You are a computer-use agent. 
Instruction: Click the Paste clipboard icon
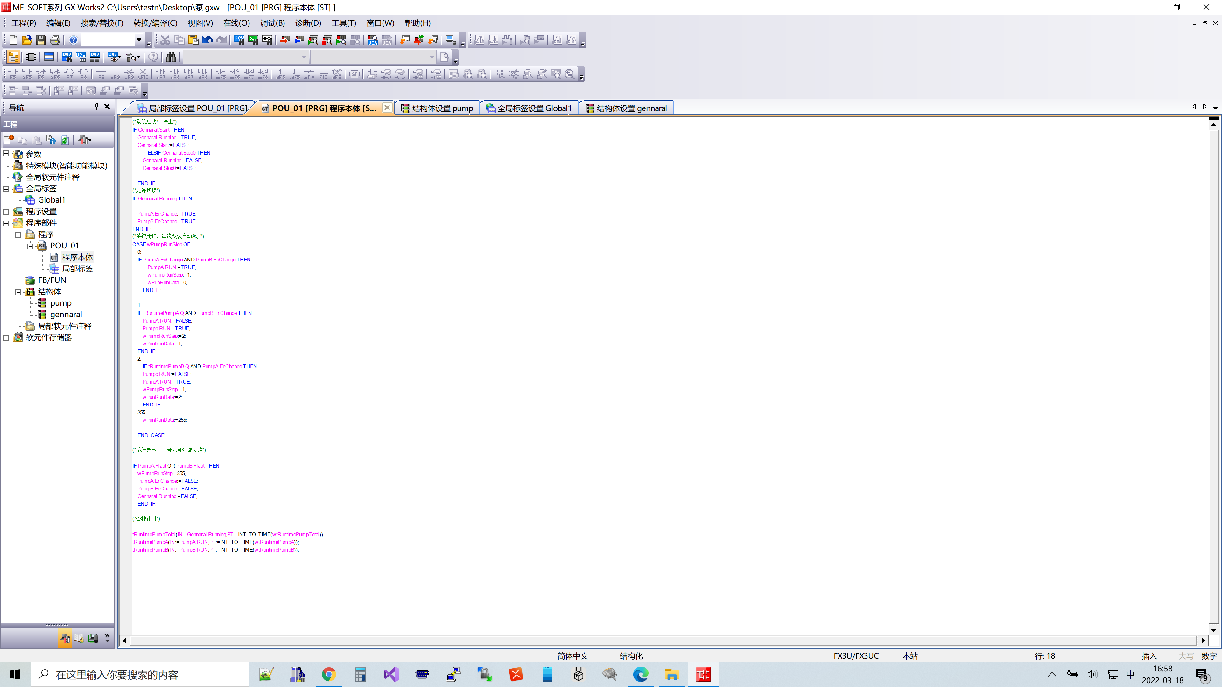click(193, 40)
